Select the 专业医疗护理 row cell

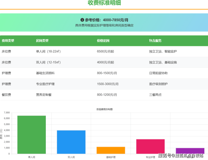[x=45, y=84]
